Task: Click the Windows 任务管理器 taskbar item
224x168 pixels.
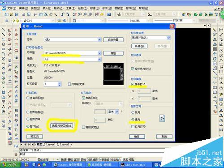Action: coord(68,165)
